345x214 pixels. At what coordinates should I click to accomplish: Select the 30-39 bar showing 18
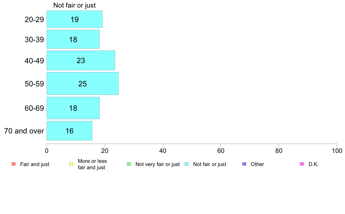tap(73, 39)
